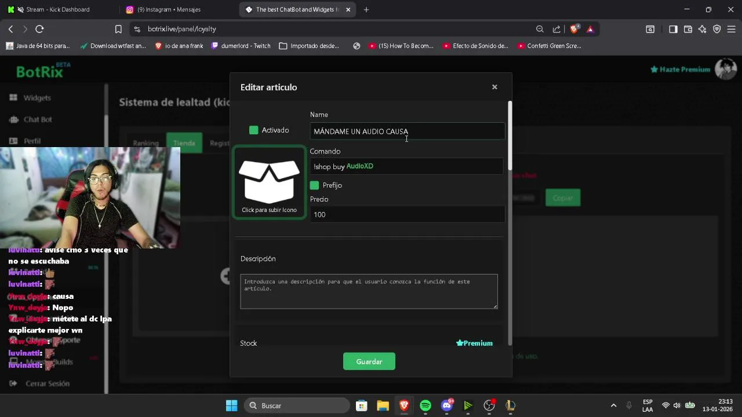The image size is (742, 417).
Task: Close the ChatBot and Widgets browser tab
Action: pos(348,9)
